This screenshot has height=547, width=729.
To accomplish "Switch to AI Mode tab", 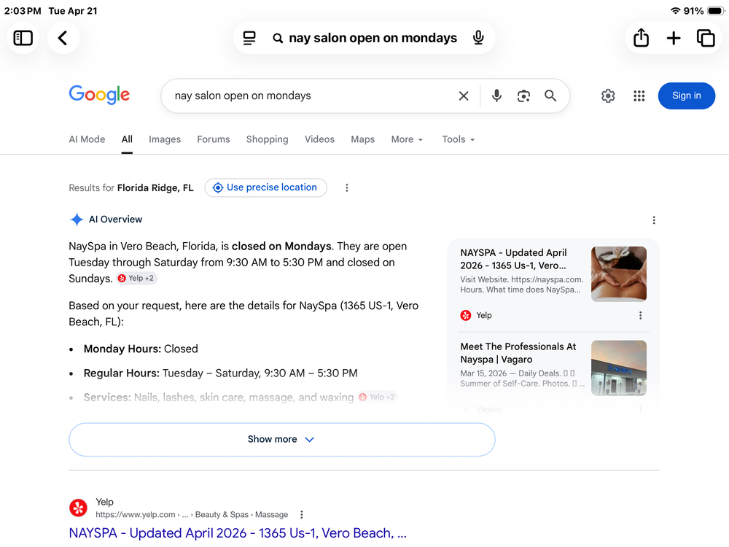I will [87, 139].
